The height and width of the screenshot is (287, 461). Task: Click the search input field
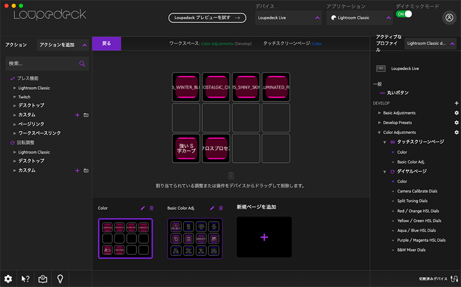47,64
